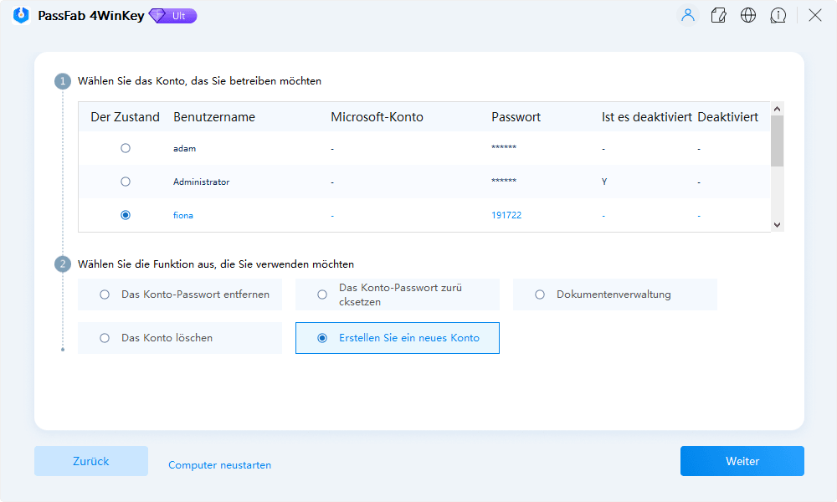The height and width of the screenshot is (502, 837).
Task: Open the language selection globe icon
Action: [748, 15]
